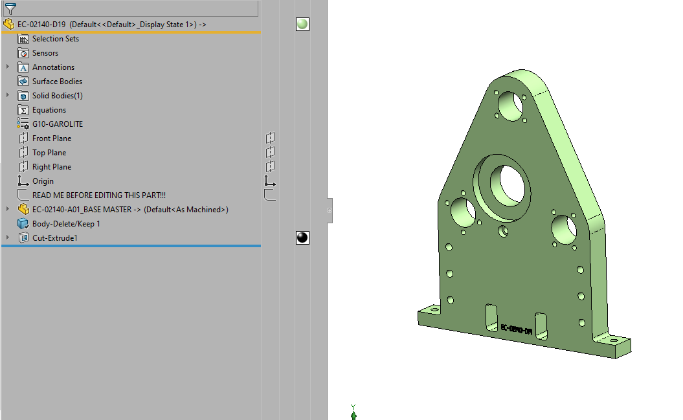Expand the Annotations folder
The height and width of the screenshot is (420, 683).
[x=7, y=67]
